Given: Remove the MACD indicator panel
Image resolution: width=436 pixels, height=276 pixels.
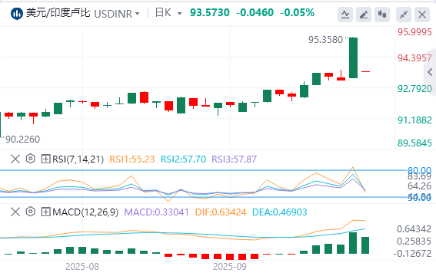Looking at the screenshot, I should (15, 212).
